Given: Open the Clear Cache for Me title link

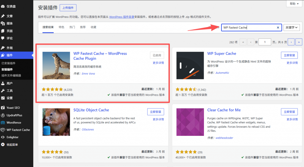Looking at the screenshot, I should tap(224, 110).
